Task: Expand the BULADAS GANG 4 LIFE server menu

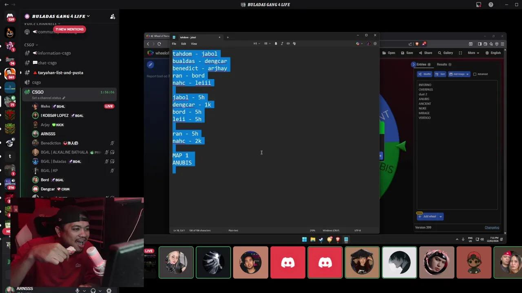Action: 61,16
